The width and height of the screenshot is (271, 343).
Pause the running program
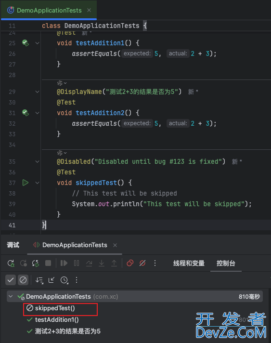pos(77,263)
